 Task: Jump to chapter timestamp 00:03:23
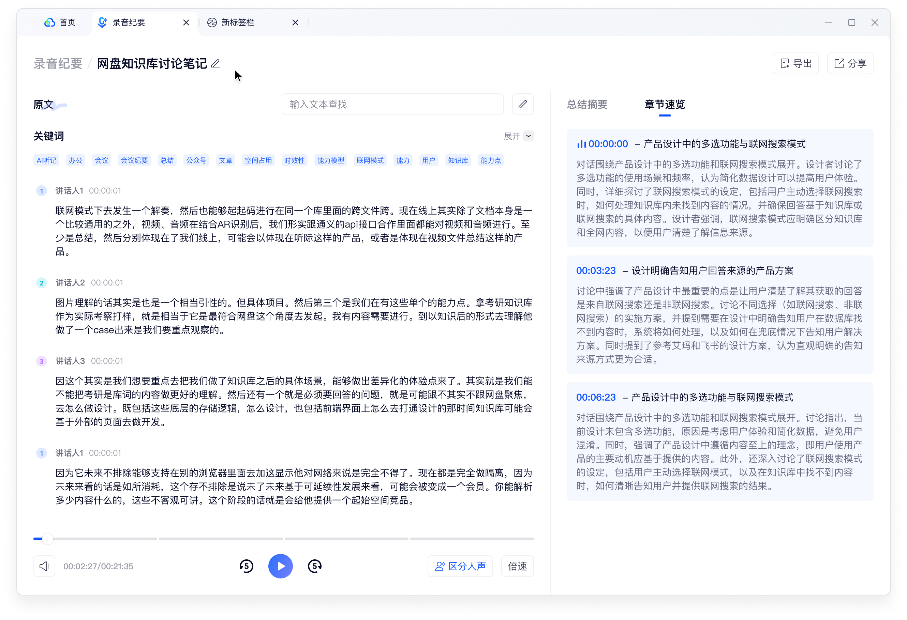pyautogui.click(x=596, y=270)
